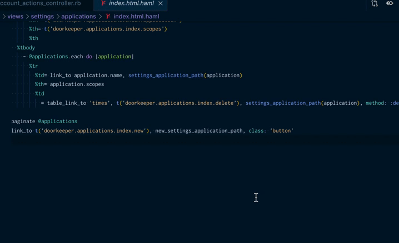Click the 'method:' keyword on the delete line
Viewport: 399px width, 243px height.
[376, 103]
